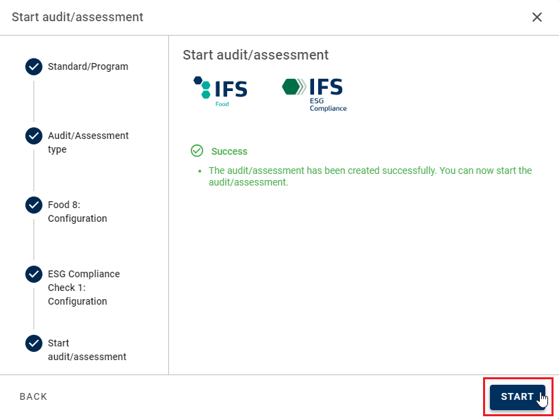Click the green Success check icon
This screenshot has height=419, width=559.
pos(197,151)
